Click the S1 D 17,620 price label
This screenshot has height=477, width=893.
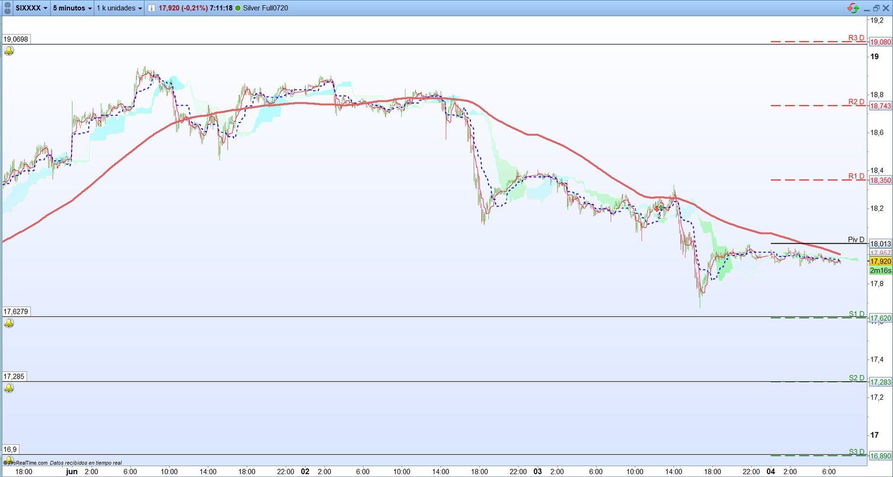[880, 318]
